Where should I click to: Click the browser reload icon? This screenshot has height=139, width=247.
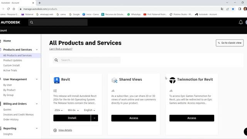tap(8, 9)
